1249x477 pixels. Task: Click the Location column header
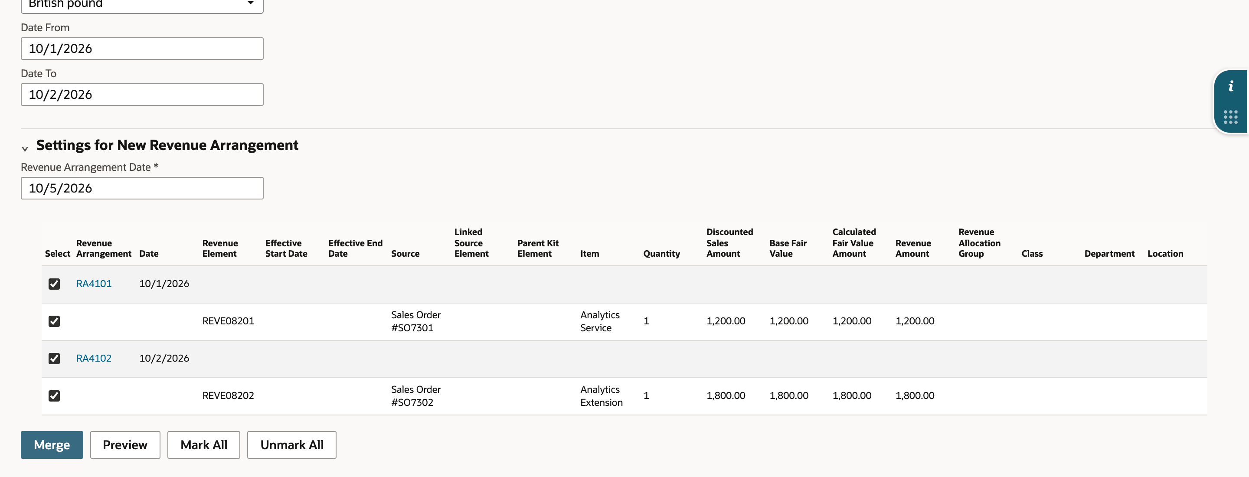pos(1165,254)
